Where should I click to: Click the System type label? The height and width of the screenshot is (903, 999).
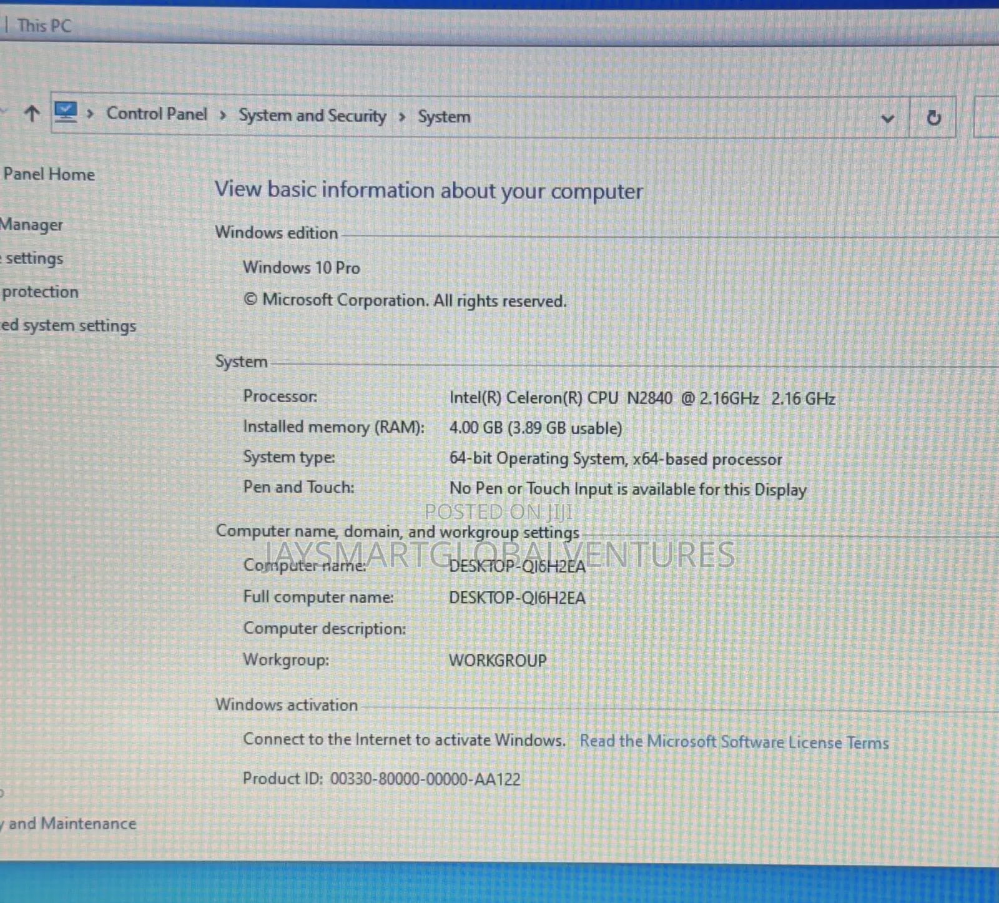[289, 457]
